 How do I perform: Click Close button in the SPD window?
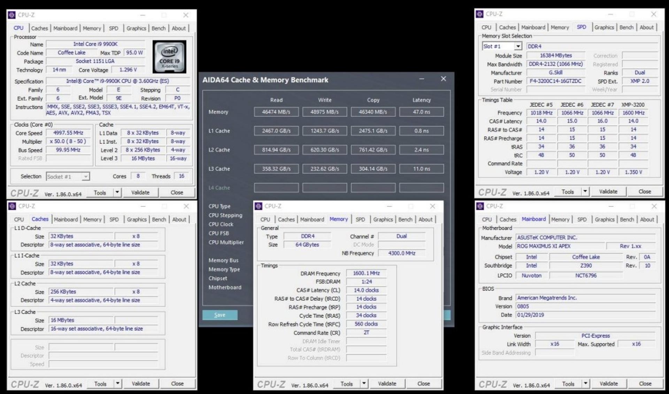[x=645, y=191]
